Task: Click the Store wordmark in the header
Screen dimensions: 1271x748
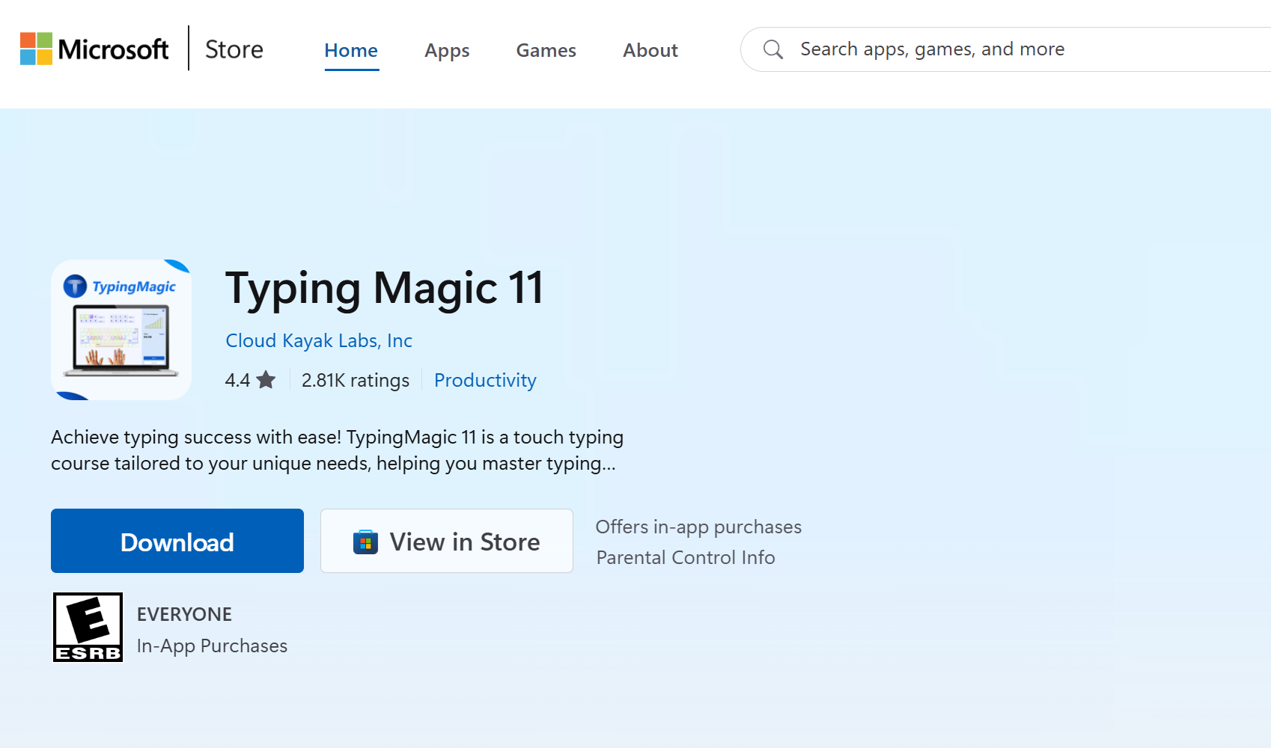Action: 233,49
